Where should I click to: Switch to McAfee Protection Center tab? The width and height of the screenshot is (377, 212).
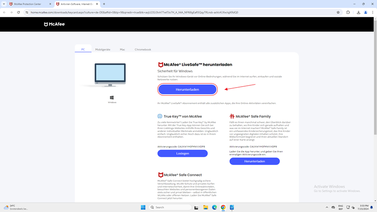(x=27, y=4)
